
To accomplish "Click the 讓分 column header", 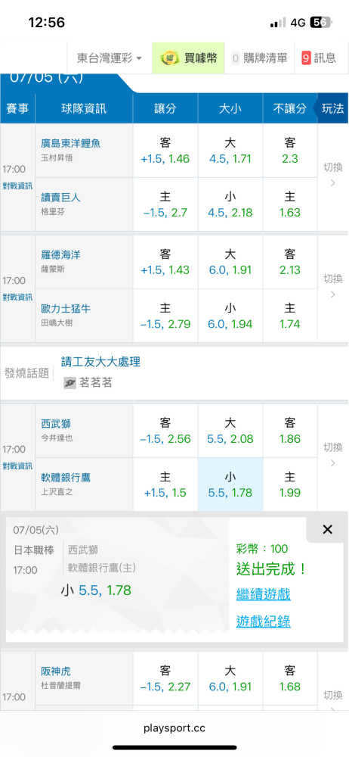I will [165, 108].
